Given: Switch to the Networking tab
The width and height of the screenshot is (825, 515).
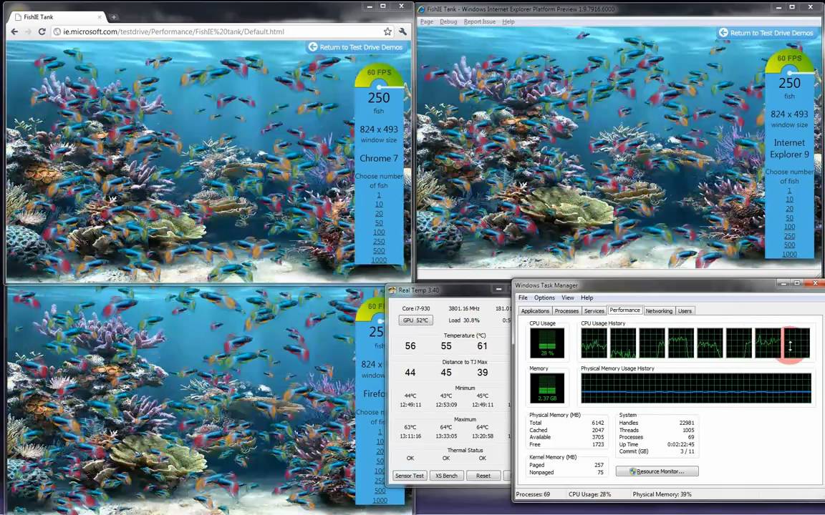Looking at the screenshot, I should (x=659, y=311).
